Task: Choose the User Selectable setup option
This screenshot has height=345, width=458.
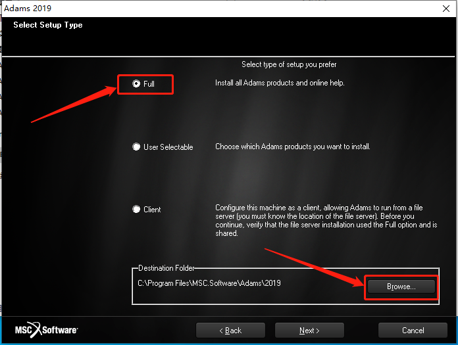Action: click(136, 147)
